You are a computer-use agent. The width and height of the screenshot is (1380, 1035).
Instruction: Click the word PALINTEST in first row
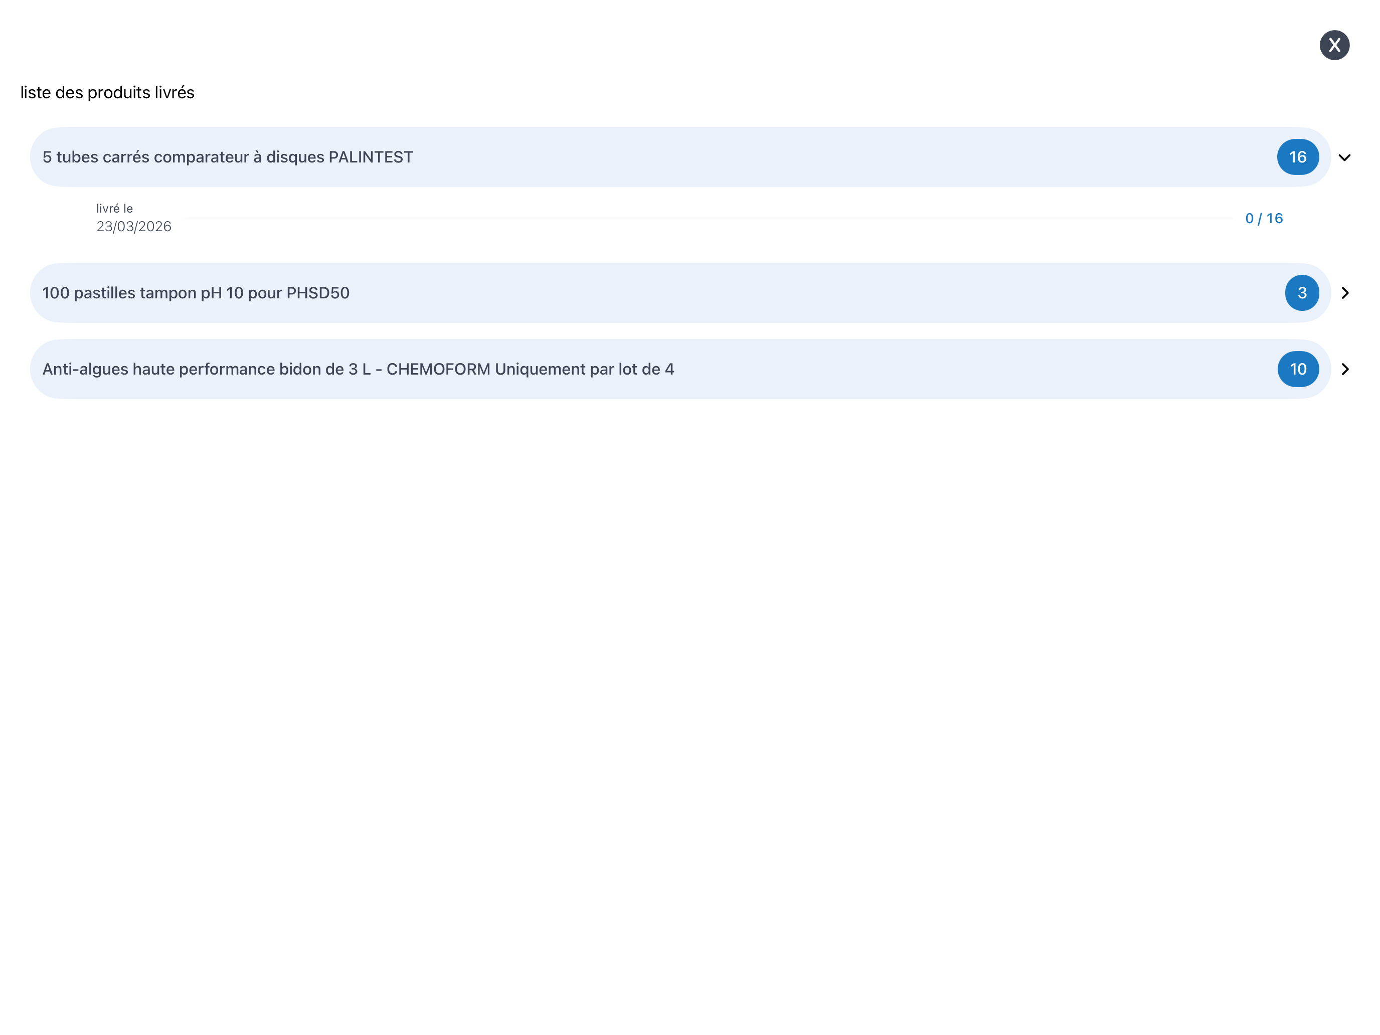371,157
